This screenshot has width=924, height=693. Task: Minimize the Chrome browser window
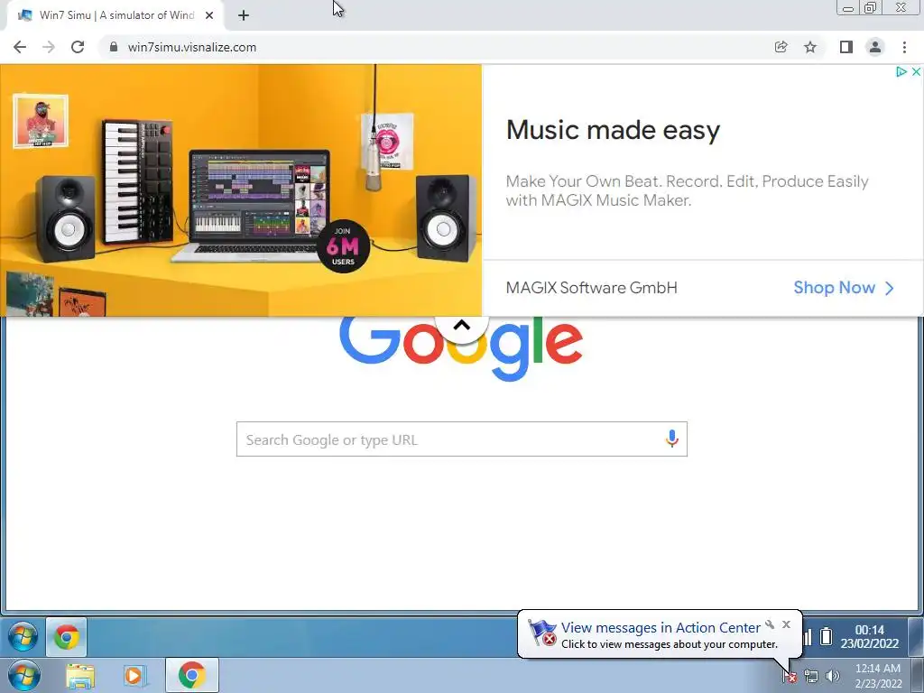pos(848,8)
